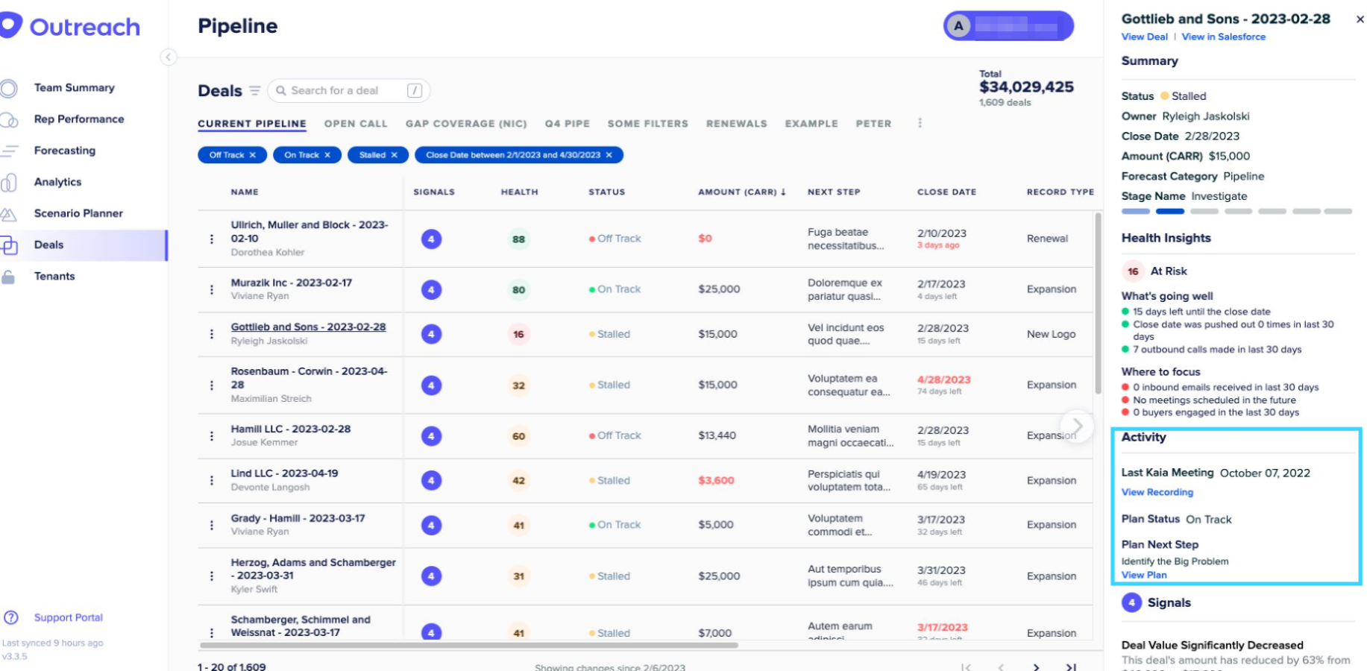The height and width of the screenshot is (671, 1367).
Task: Open the Support Portal help icon
Action: [11, 617]
